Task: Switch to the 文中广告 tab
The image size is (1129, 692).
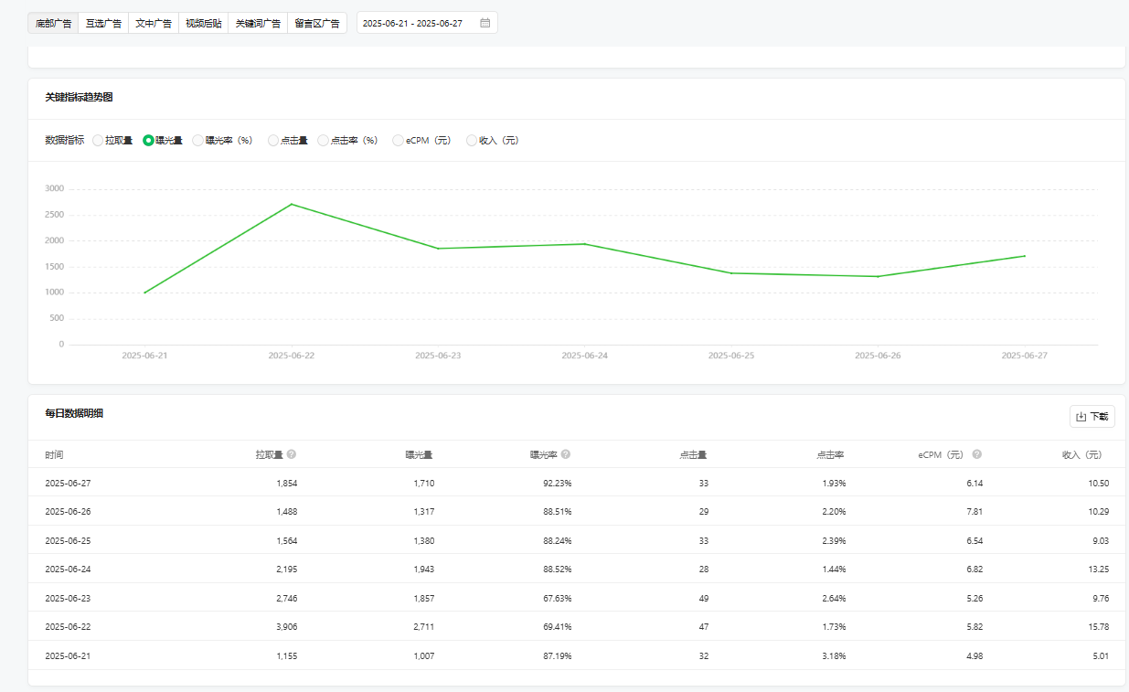Action: (x=153, y=23)
